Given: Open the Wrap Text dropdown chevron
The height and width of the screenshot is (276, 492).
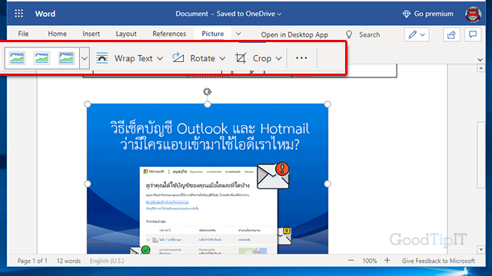Looking at the screenshot, I should pos(160,58).
